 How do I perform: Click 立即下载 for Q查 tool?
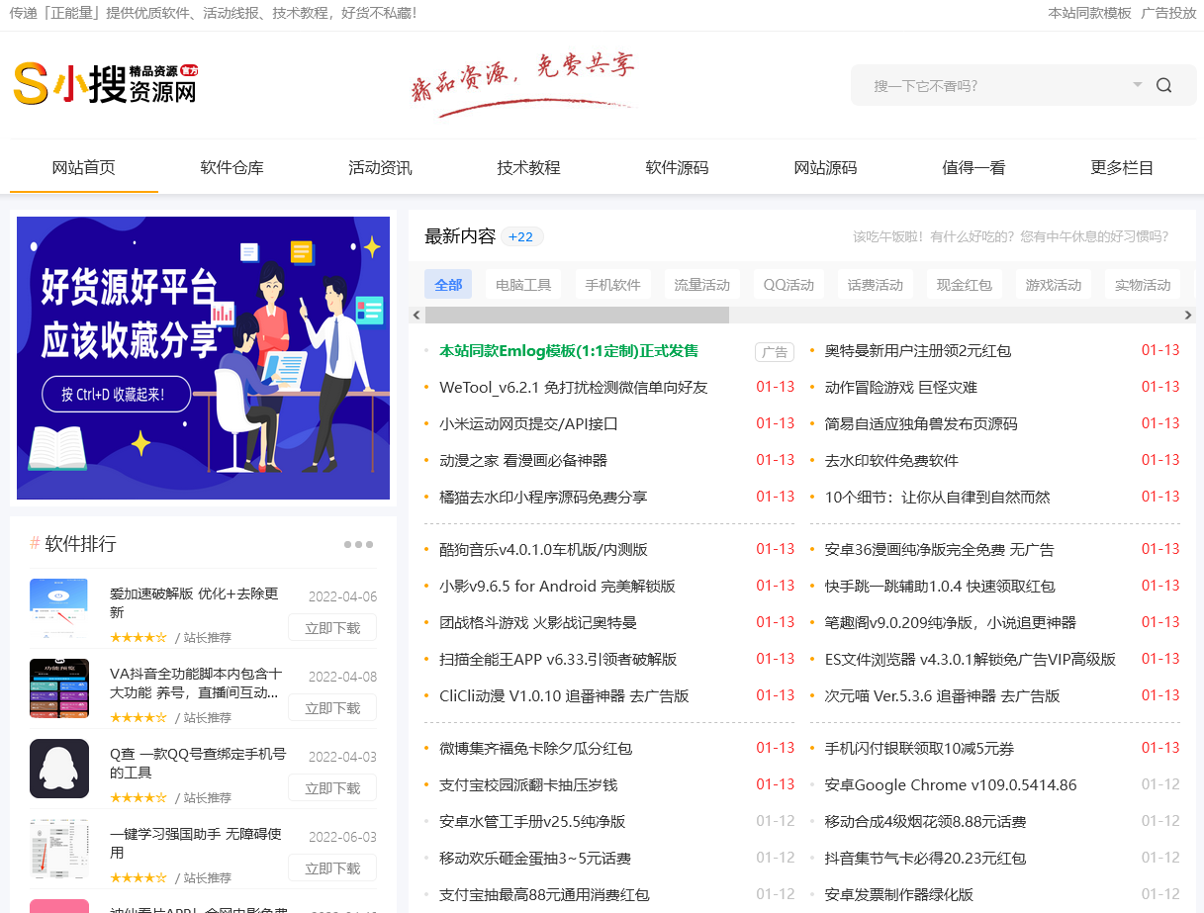pos(331,787)
